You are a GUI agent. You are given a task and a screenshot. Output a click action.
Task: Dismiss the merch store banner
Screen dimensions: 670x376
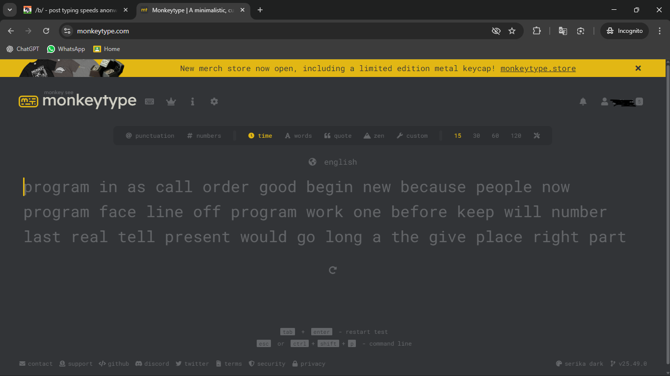tap(638, 69)
